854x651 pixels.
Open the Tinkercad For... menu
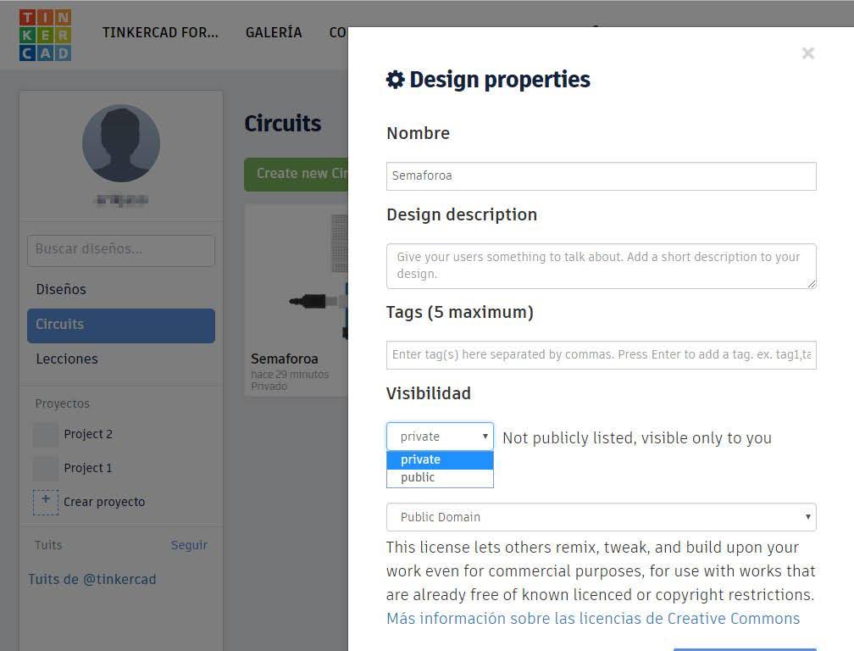click(160, 33)
